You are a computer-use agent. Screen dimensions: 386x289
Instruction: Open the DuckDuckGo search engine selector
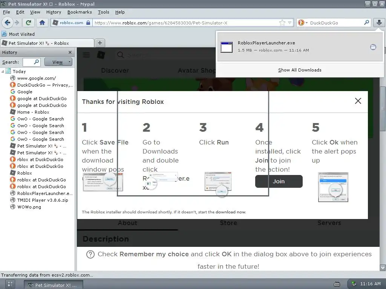303,23
